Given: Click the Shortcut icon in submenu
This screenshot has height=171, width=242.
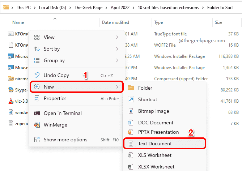Looking at the screenshot, I should 131,99.
